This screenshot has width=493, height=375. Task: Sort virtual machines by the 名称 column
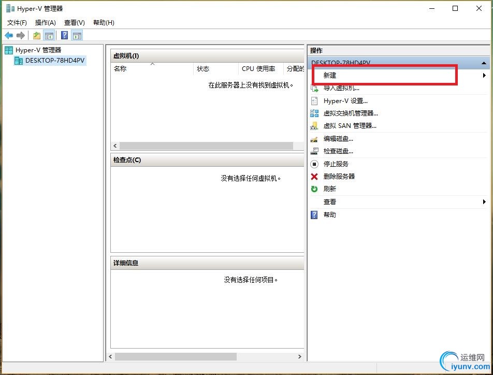pyautogui.click(x=152, y=68)
